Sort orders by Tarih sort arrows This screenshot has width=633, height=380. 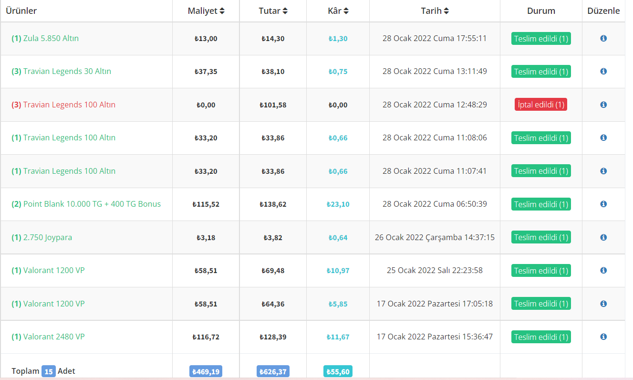(446, 11)
